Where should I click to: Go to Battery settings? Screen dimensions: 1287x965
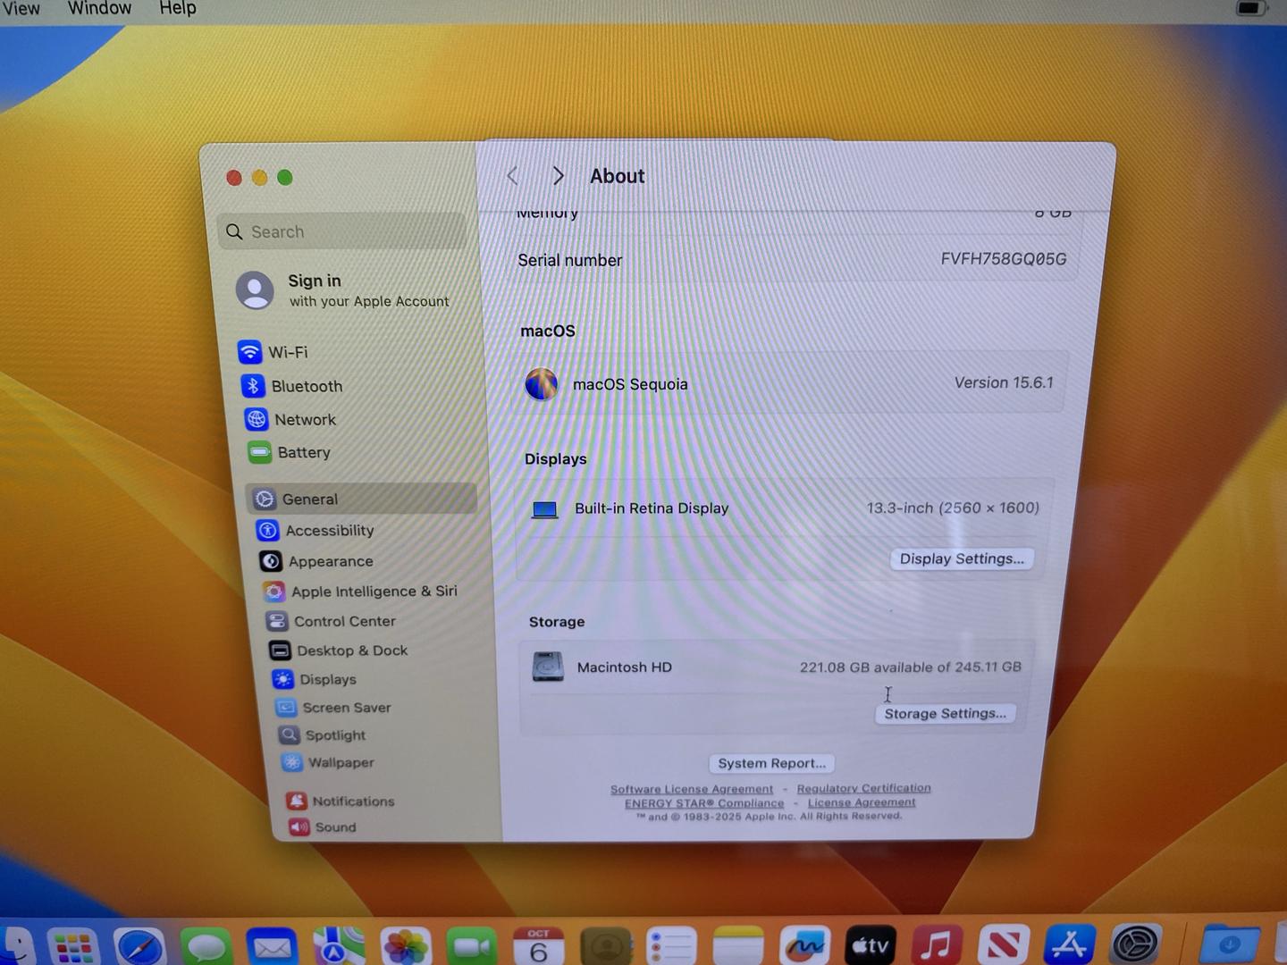tap(303, 453)
